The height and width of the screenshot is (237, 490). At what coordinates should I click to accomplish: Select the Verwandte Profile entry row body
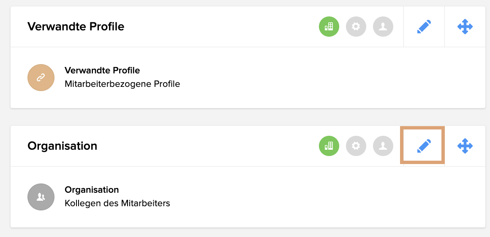[248, 78]
